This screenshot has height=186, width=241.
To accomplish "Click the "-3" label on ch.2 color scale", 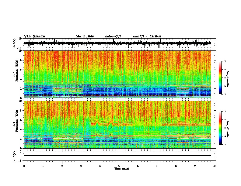I will click(225, 112).
